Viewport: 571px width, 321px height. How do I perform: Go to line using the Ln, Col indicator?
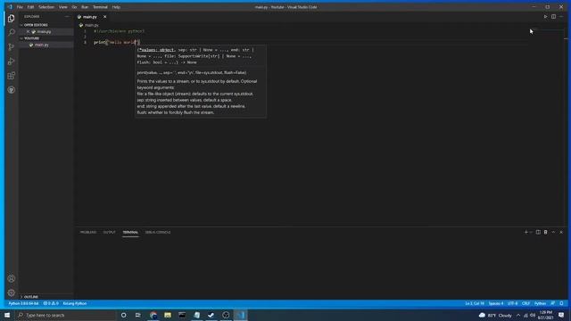(475, 303)
